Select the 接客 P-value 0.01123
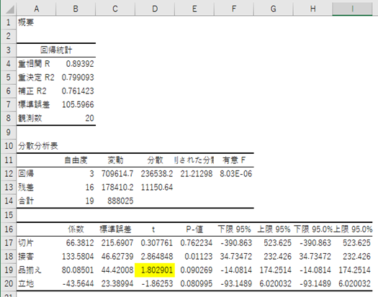Viewport: 378px width, 297px height. (x=194, y=256)
